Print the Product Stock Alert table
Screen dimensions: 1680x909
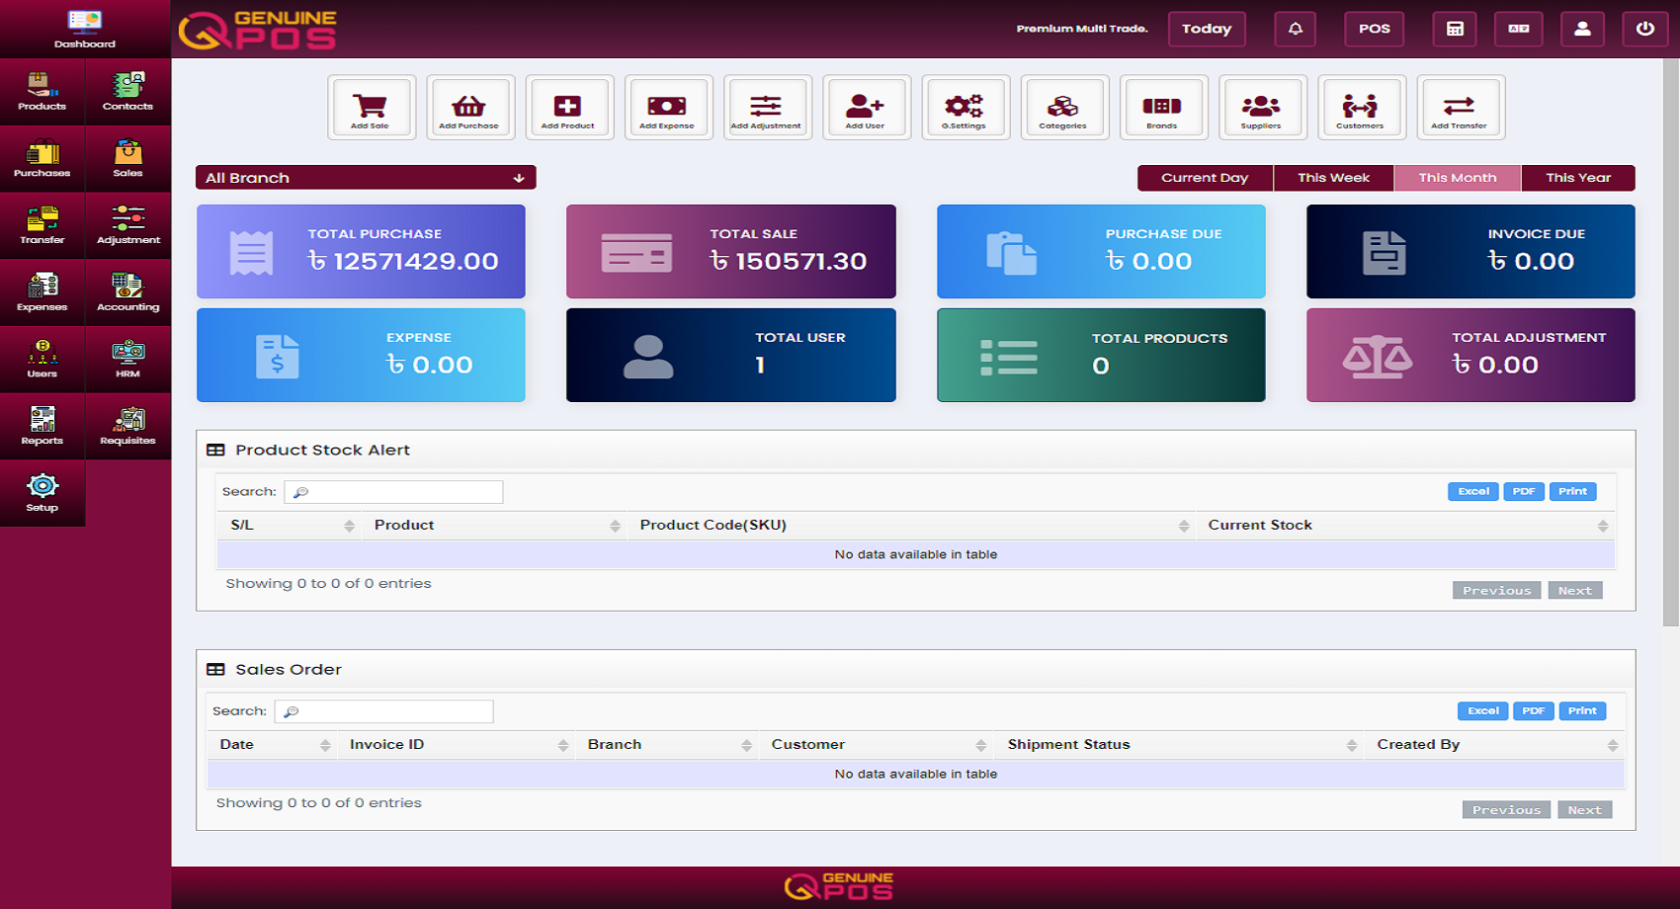pos(1572,492)
